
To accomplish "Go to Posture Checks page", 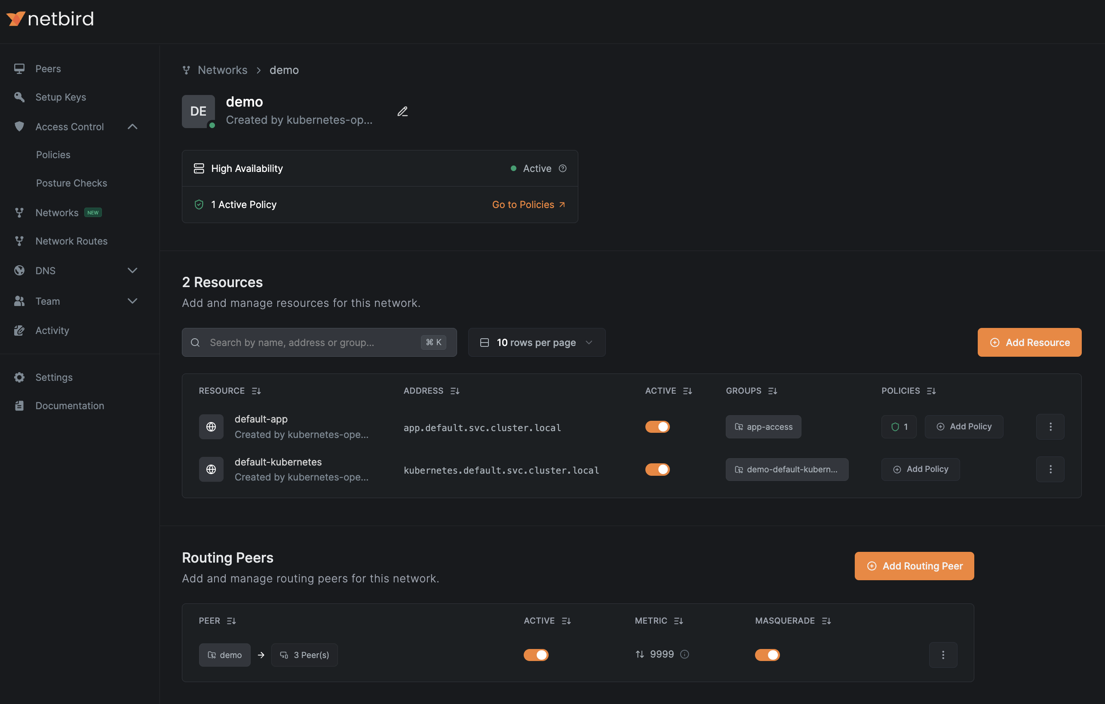I will [x=71, y=183].
